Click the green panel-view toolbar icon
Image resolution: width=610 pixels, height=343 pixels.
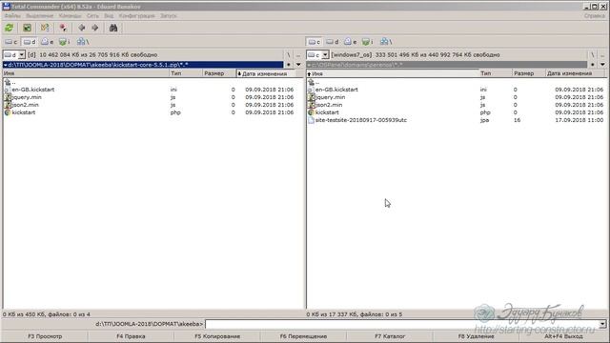(27, 28)
